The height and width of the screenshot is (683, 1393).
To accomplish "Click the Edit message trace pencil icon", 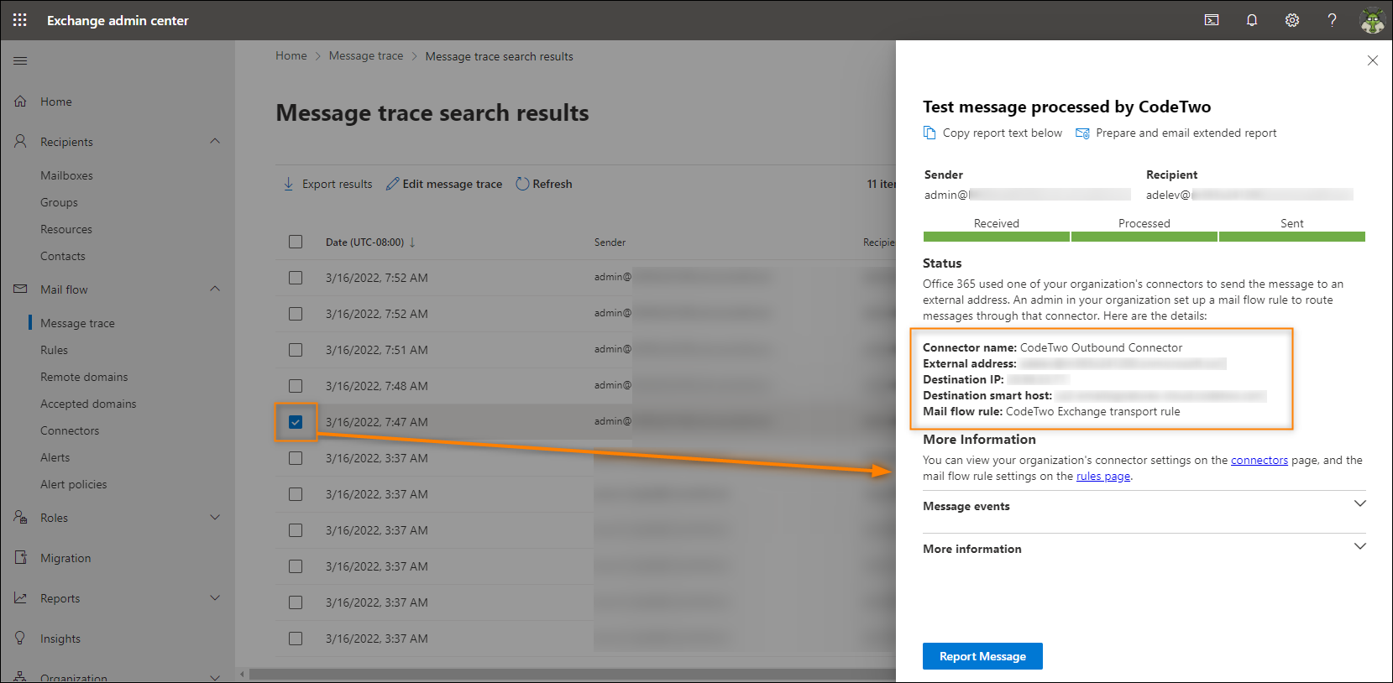I will 392,184.
